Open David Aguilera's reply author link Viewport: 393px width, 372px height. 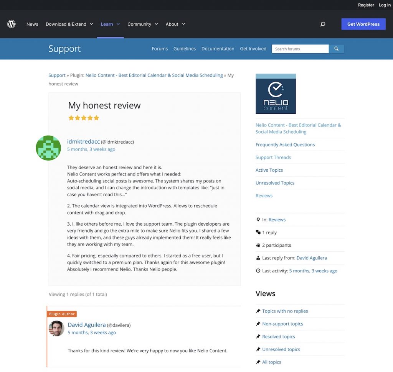tap(87, 325)
